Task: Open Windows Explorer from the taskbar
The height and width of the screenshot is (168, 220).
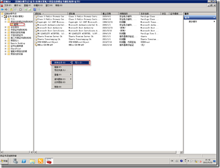Action: click(x=32, y=161)
